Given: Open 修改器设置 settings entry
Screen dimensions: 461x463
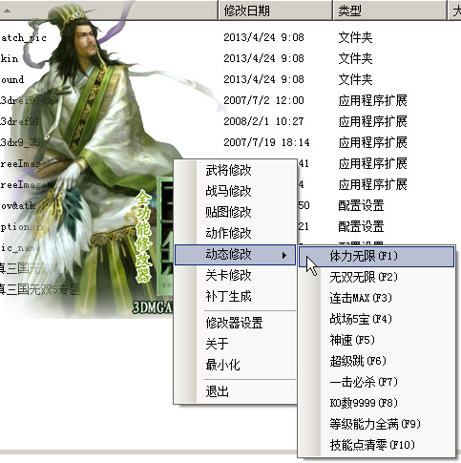Looking at the screenshot, I should pyautogui.click(x=234, y=323).
